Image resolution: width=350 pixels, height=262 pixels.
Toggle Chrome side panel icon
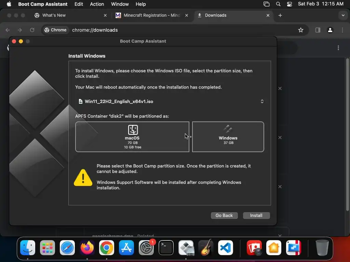318,30
